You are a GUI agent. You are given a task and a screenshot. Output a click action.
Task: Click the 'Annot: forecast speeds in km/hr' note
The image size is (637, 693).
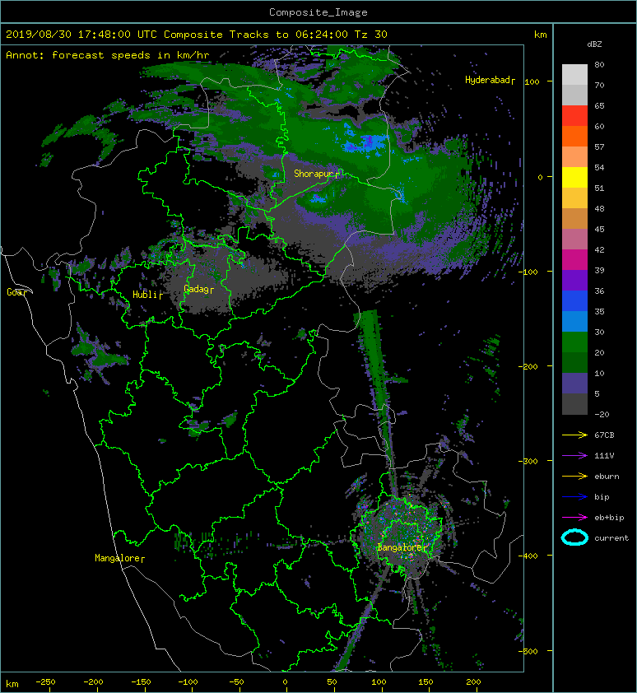(108, 55)
